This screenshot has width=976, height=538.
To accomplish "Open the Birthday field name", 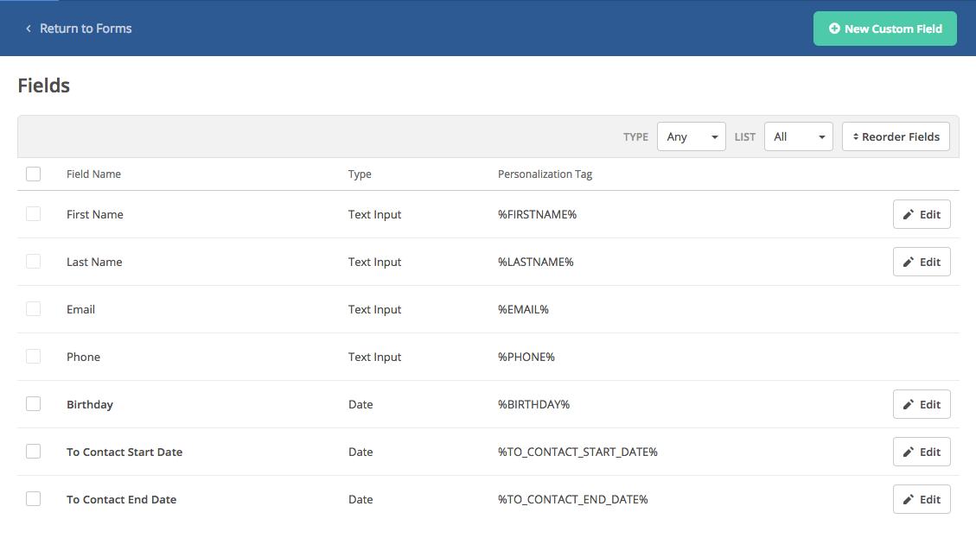I will (x=90, y=404).
